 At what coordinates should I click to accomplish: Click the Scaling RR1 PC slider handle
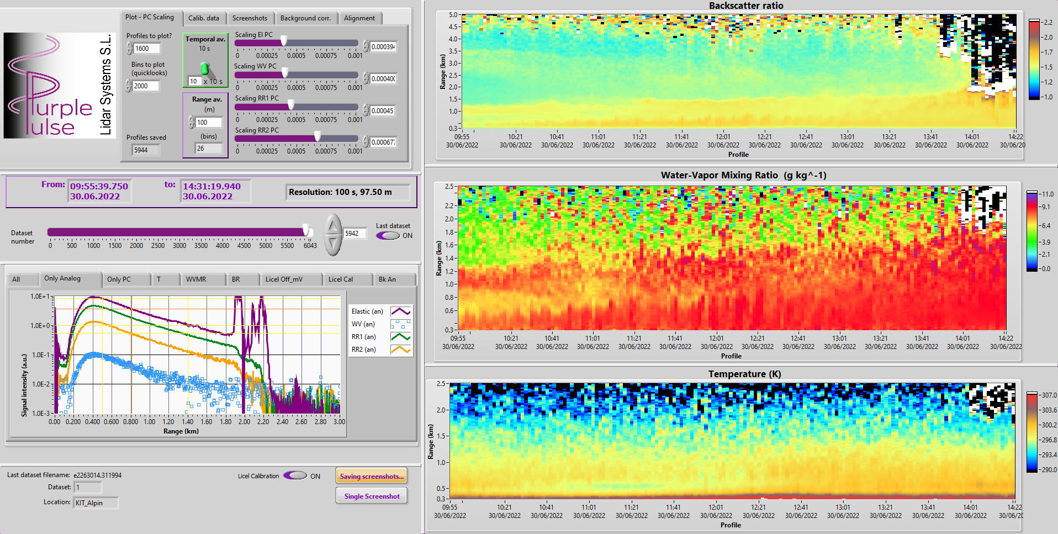click(291, 105)
